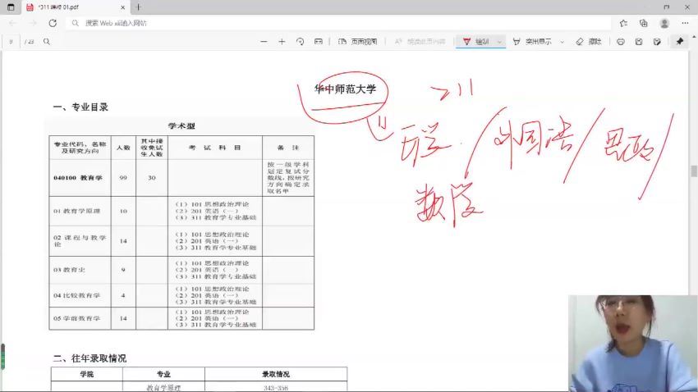Click the 学术型 table caption

click(181, 125)
